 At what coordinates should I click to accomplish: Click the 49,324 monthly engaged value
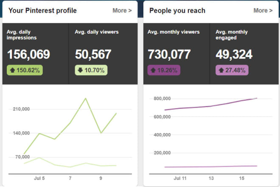[x=234, y=54]
